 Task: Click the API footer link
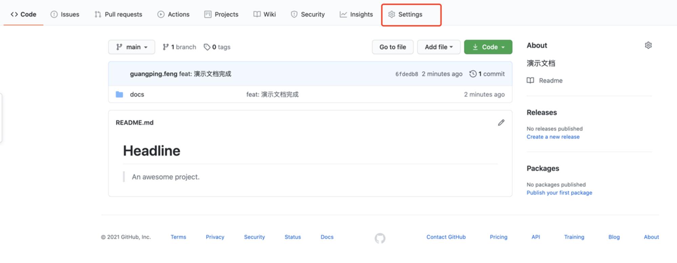pos(536,237)
